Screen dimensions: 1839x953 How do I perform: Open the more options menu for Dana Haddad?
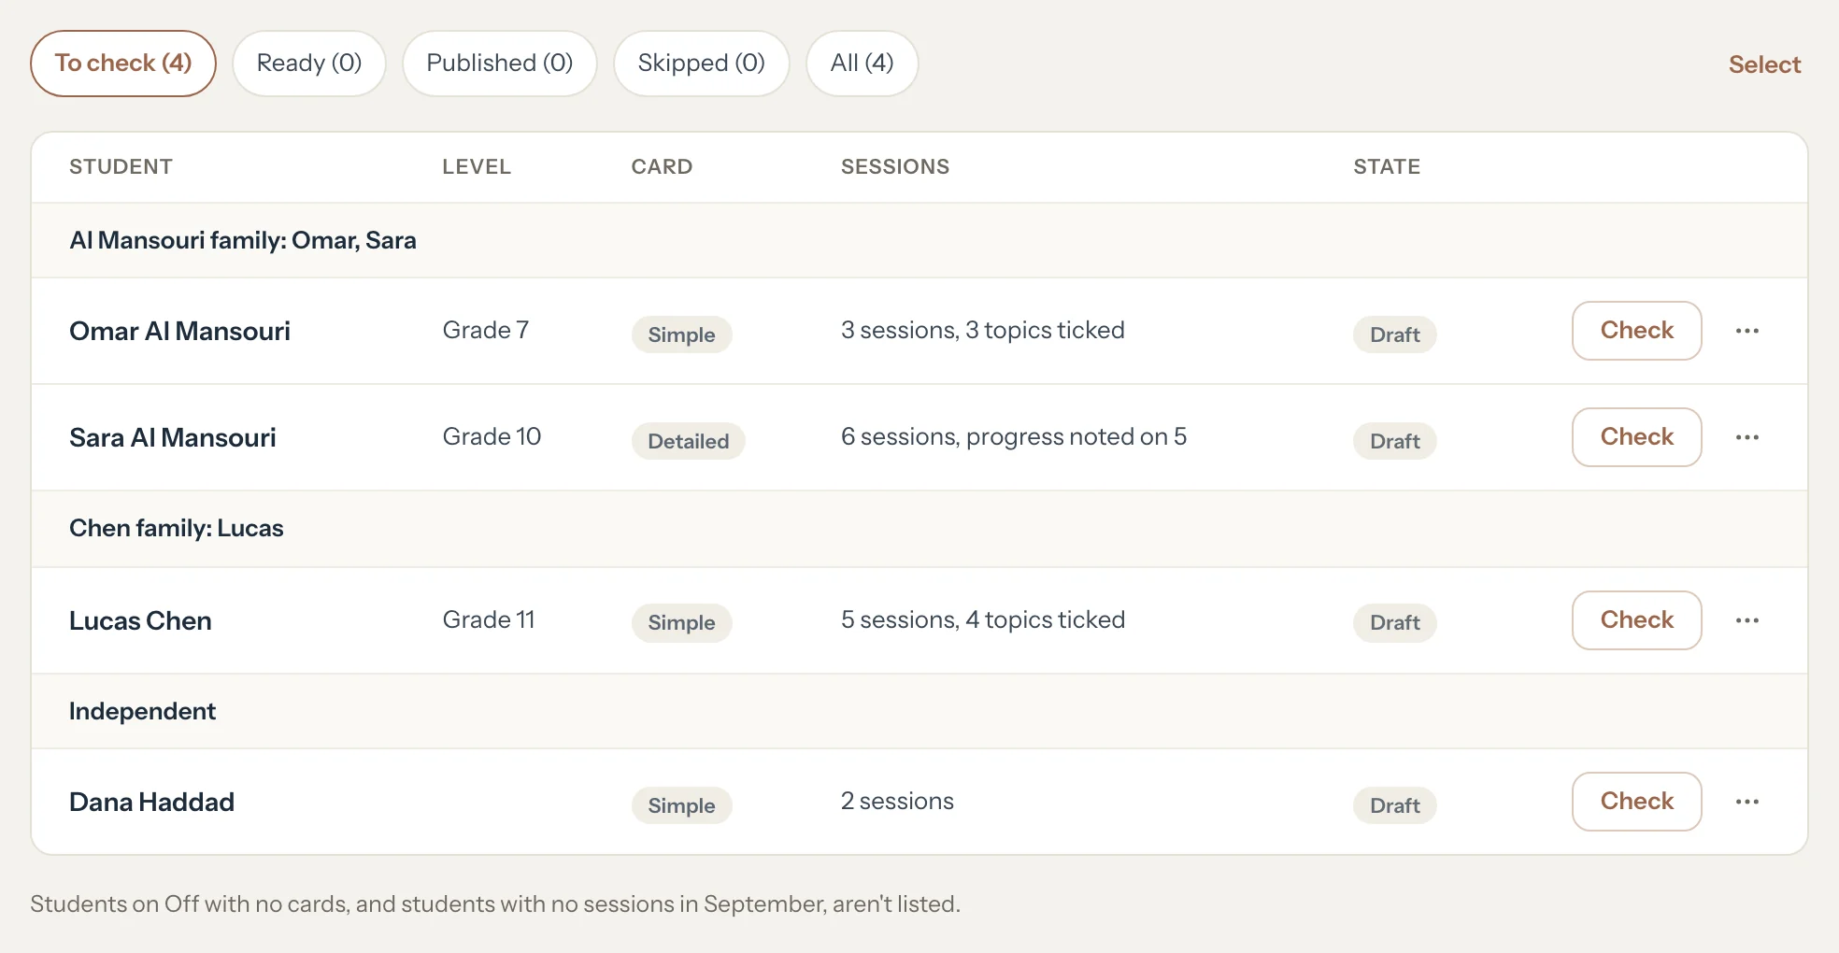[x=1746, y=802]
